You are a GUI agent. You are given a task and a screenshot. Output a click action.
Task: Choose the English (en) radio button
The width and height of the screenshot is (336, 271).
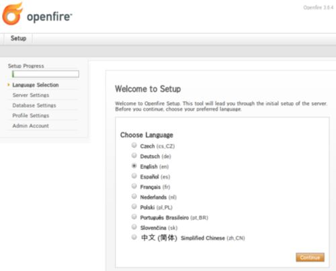(134, 165)
